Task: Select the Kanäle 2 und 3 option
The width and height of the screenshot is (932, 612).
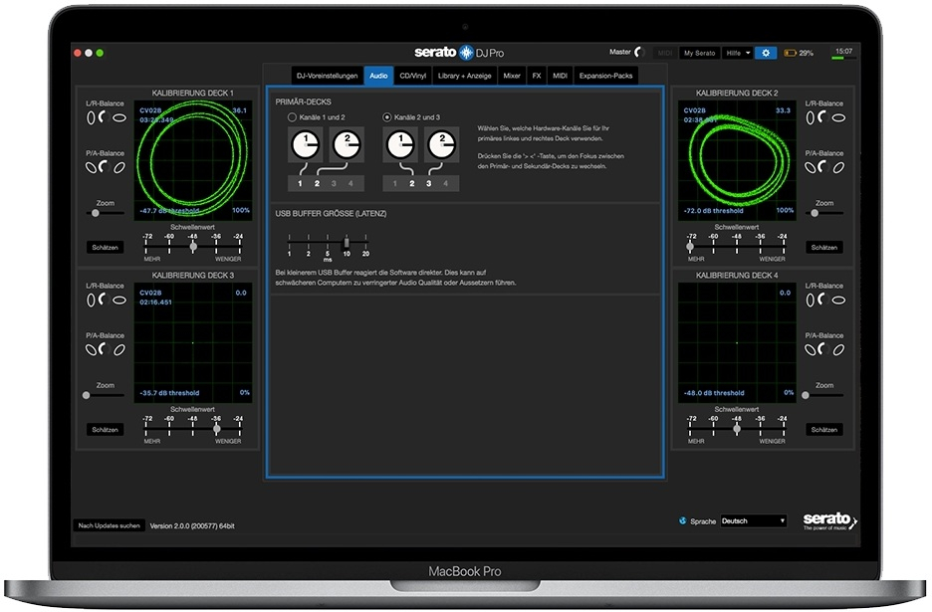Action: (x=387, y=117)
